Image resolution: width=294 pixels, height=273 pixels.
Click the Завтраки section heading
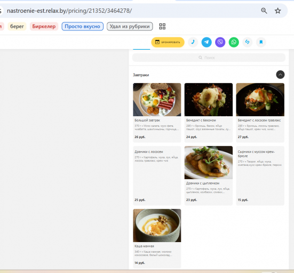pyautogui.click(x=141, y=75)
